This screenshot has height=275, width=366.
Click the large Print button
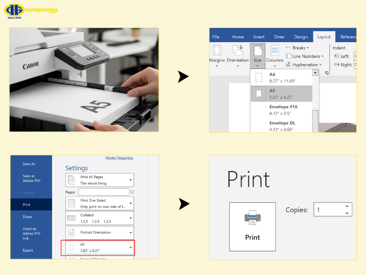(x=253, y=226)
